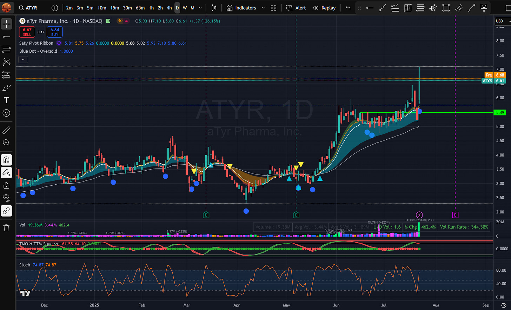
Task: Click the green March earnings E marker
Action: coord(206,215)
